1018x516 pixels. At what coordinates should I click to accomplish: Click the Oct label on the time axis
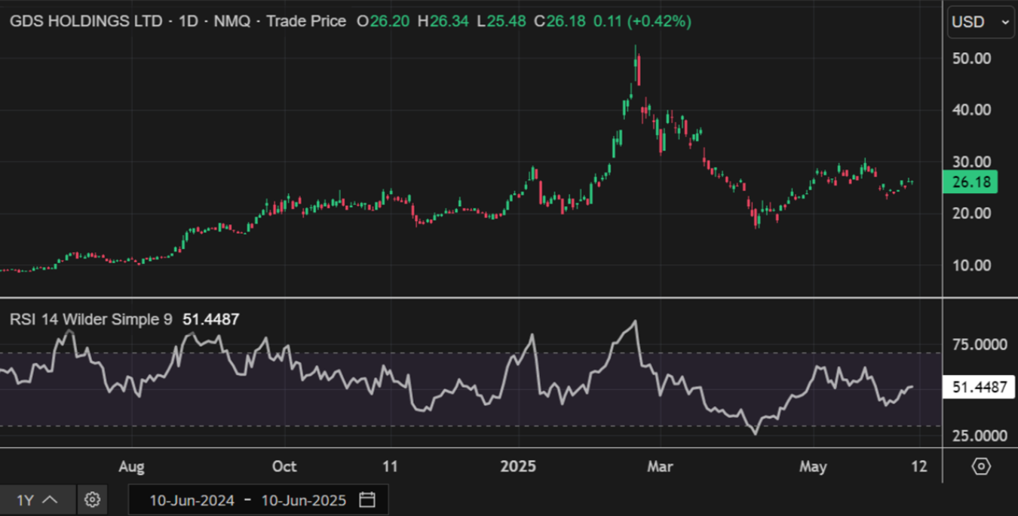click(x=284, y=466)
